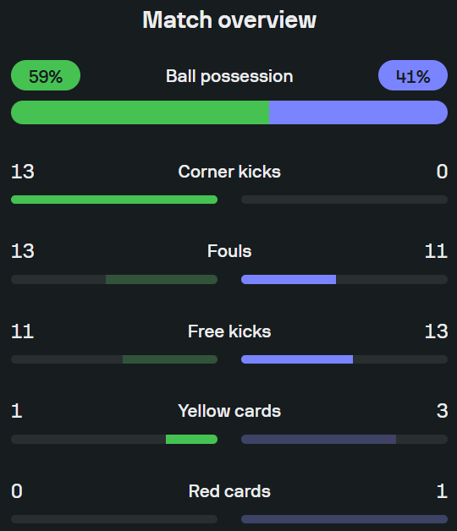Click the Red cards label
Image resolution: width=457 pixels, height=531 pixels.
coord(229,491)
